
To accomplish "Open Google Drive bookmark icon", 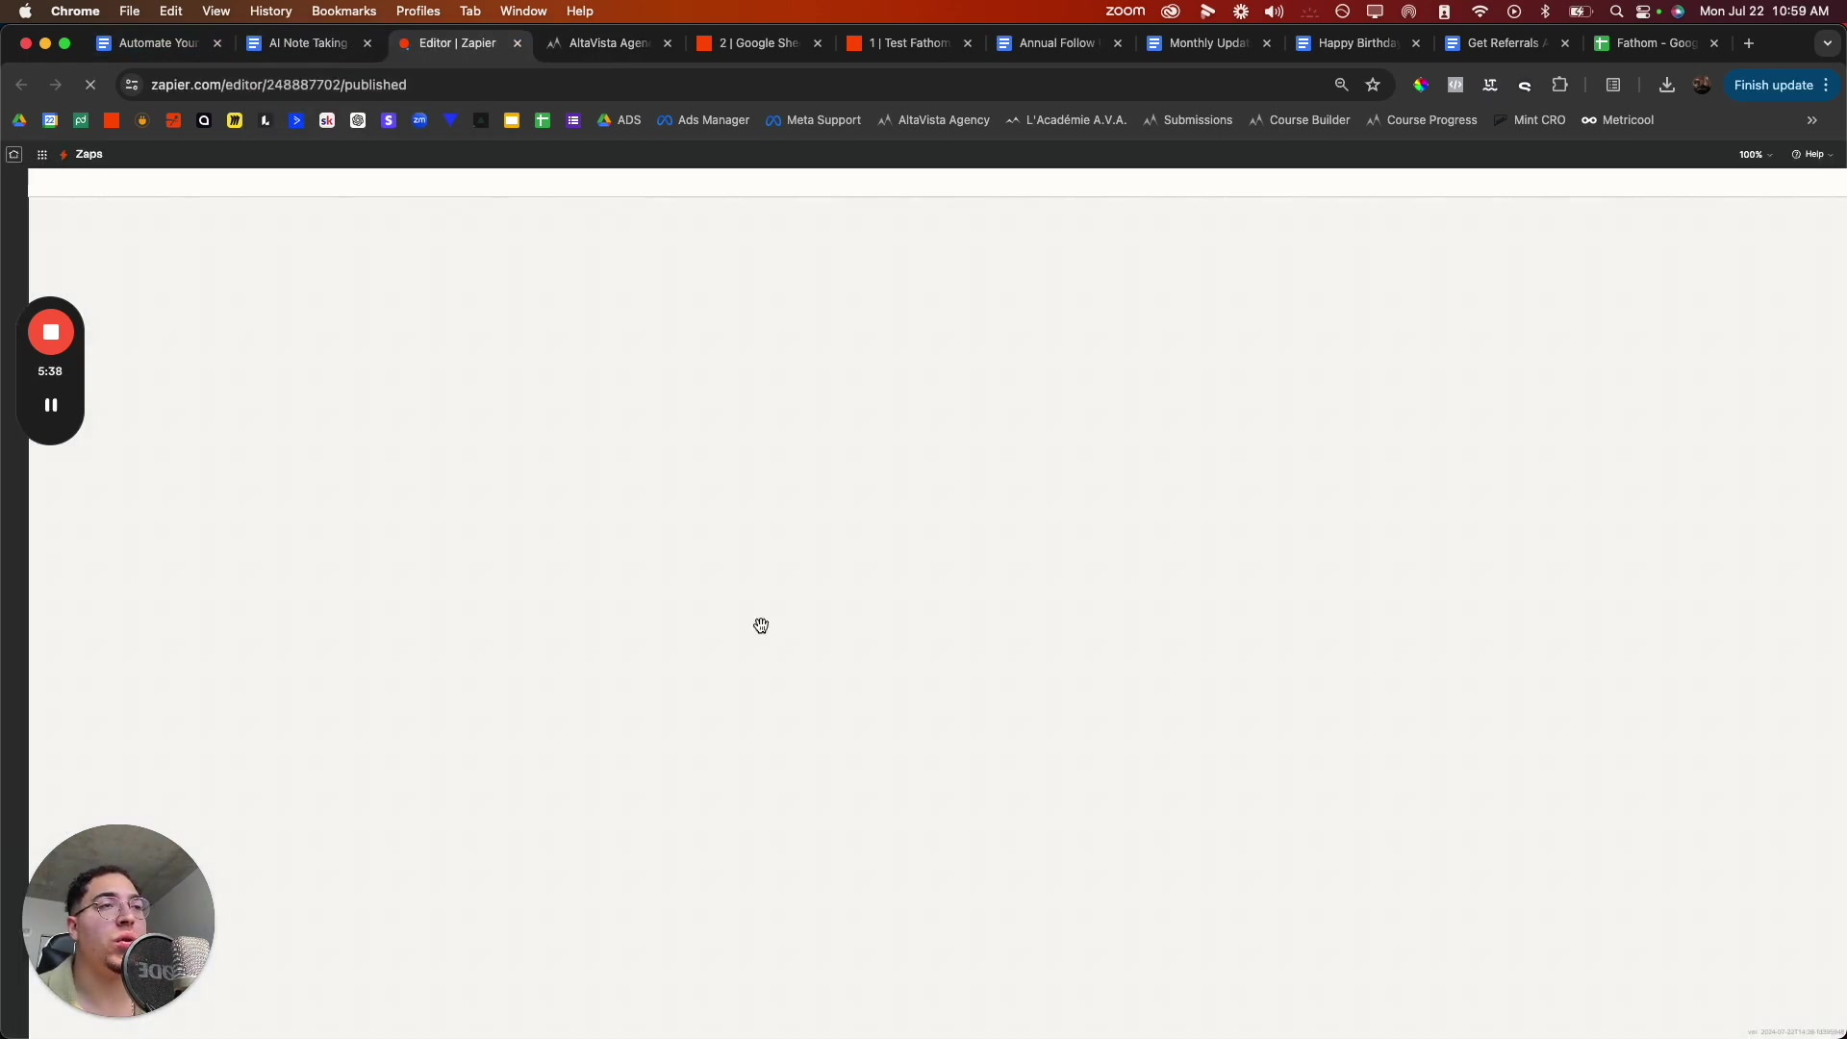I will (19, 120).
